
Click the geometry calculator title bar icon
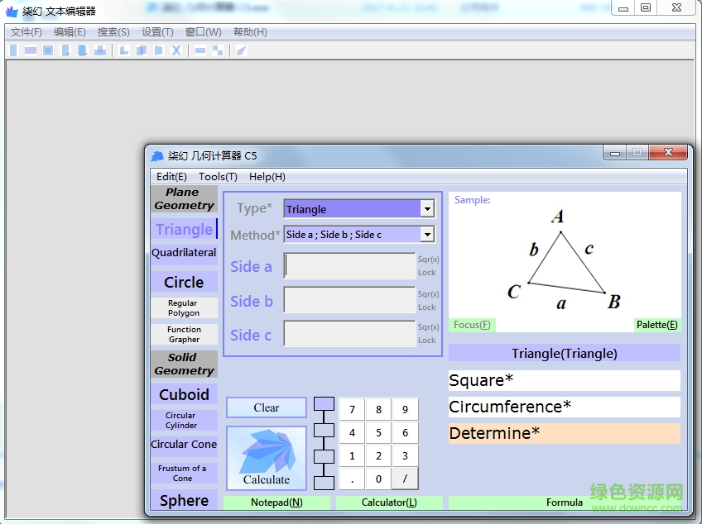point(157,155)
